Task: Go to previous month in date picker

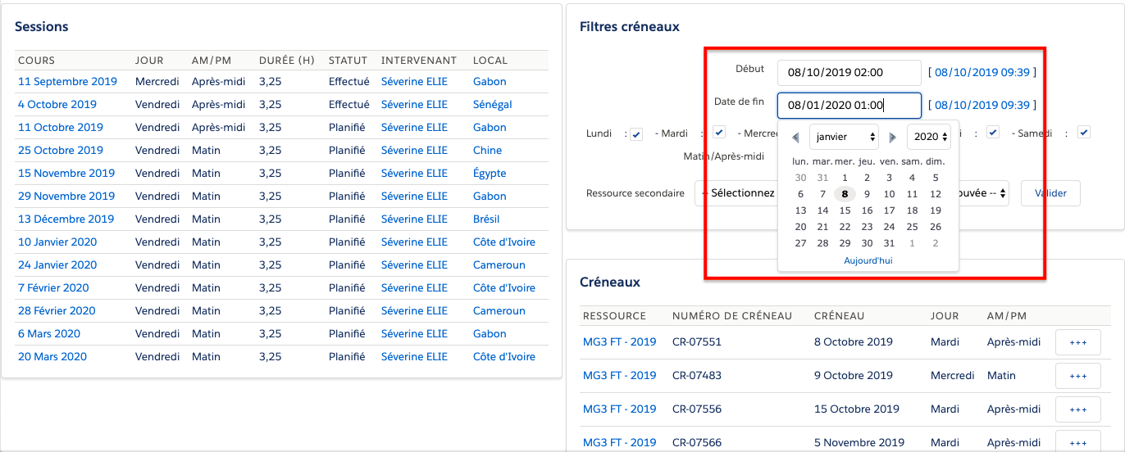Action: point(795,138)
